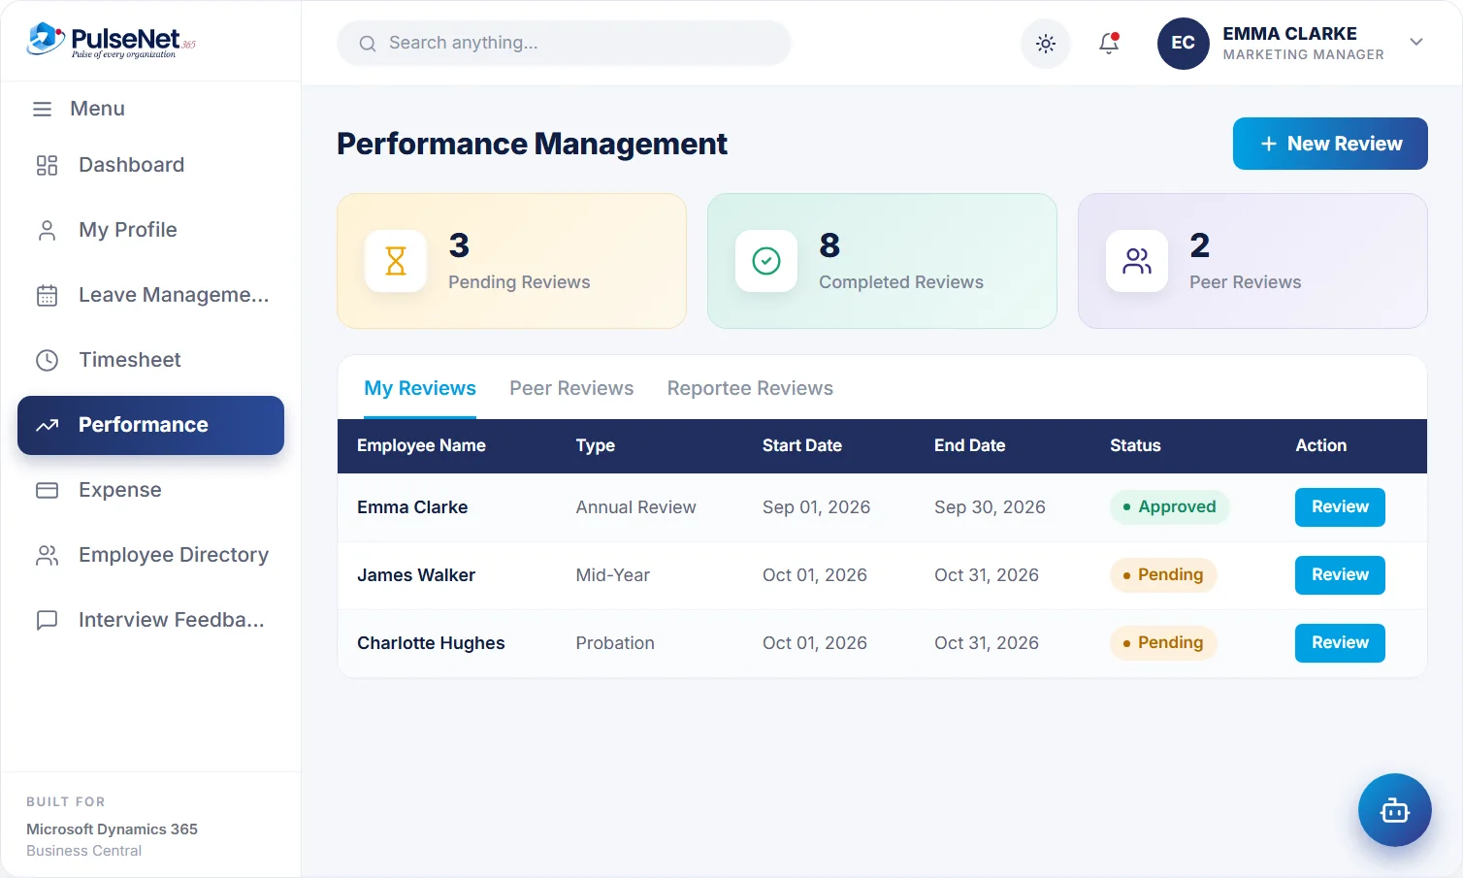Image resolution: width=1463 pixels, height=878 pixels.
Task: Open Employee Directory
Action: coord(150,555)
